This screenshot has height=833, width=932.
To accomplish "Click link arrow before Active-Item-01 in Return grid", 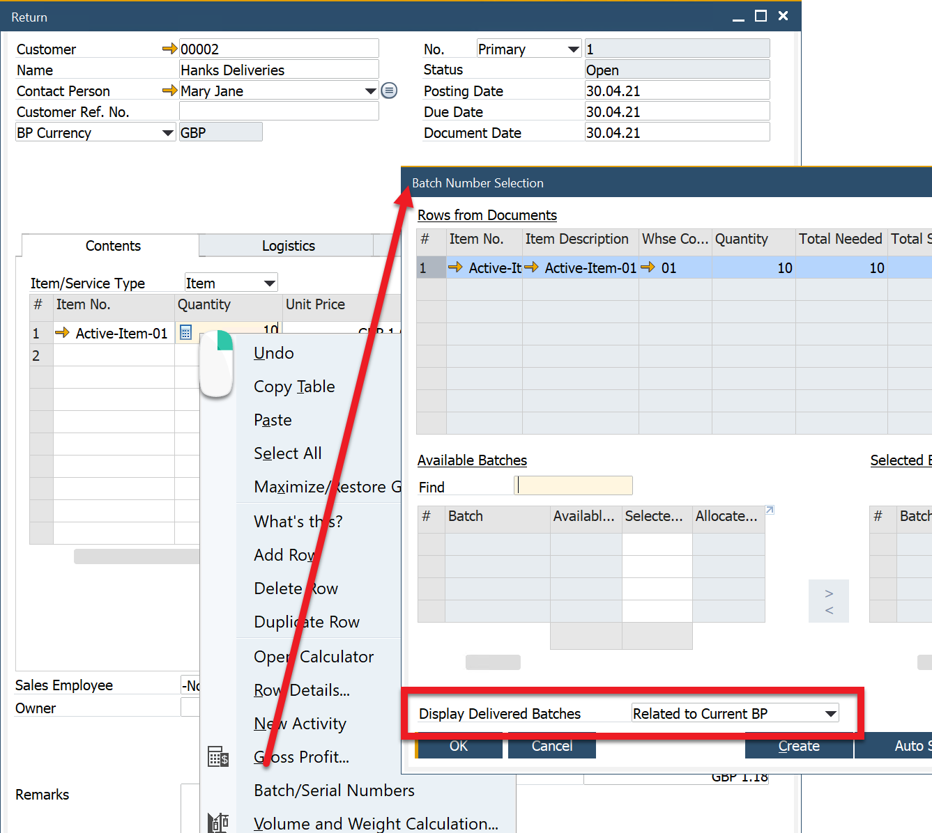I will [62, 333].
